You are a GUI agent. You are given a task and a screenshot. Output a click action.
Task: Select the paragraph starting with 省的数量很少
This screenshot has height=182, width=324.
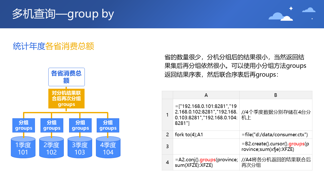(x=235, y=66)
